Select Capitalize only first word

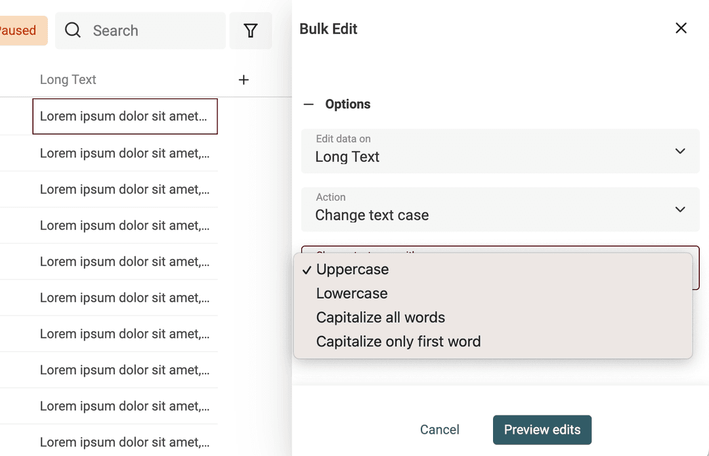pos(398,342)
